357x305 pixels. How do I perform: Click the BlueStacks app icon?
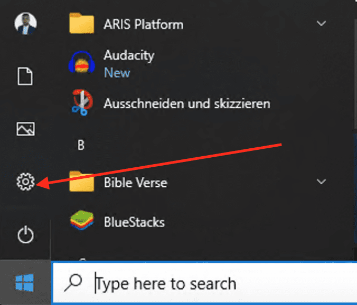coord(81,222)
